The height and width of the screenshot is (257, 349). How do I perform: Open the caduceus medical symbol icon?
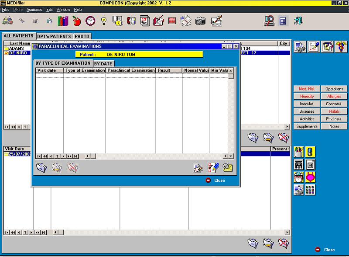[341, 47]
